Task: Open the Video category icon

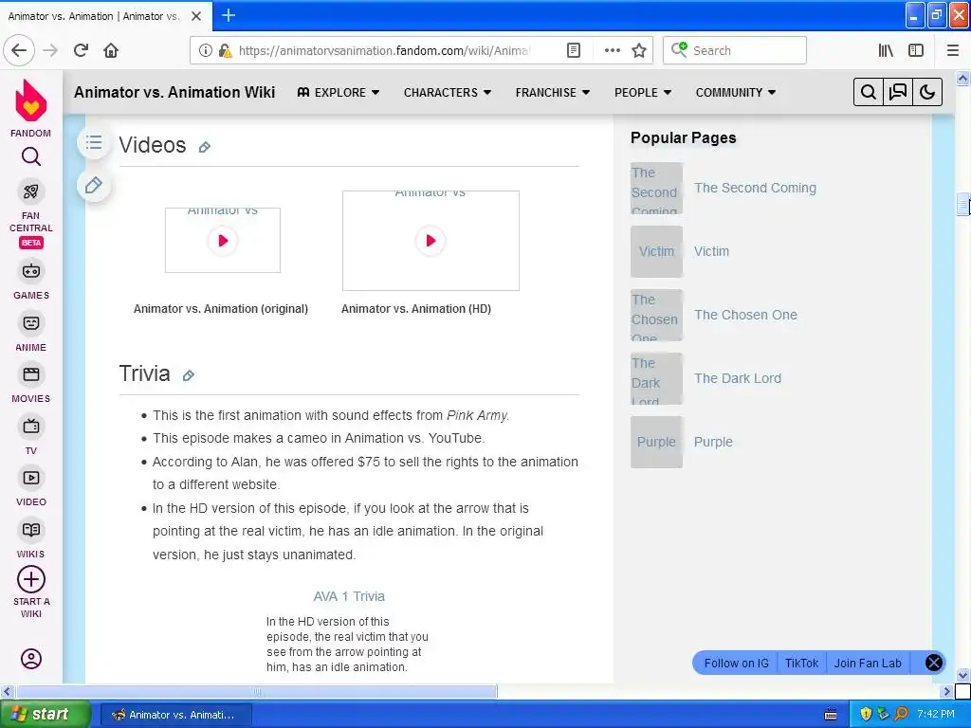Action: 31,478
